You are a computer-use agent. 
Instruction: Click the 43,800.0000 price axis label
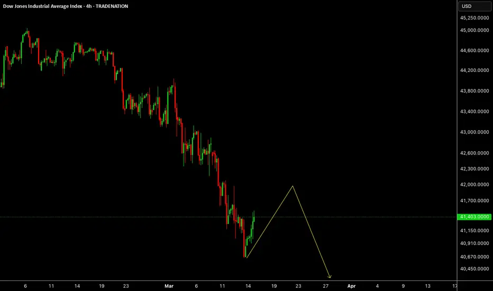(474, 91)
